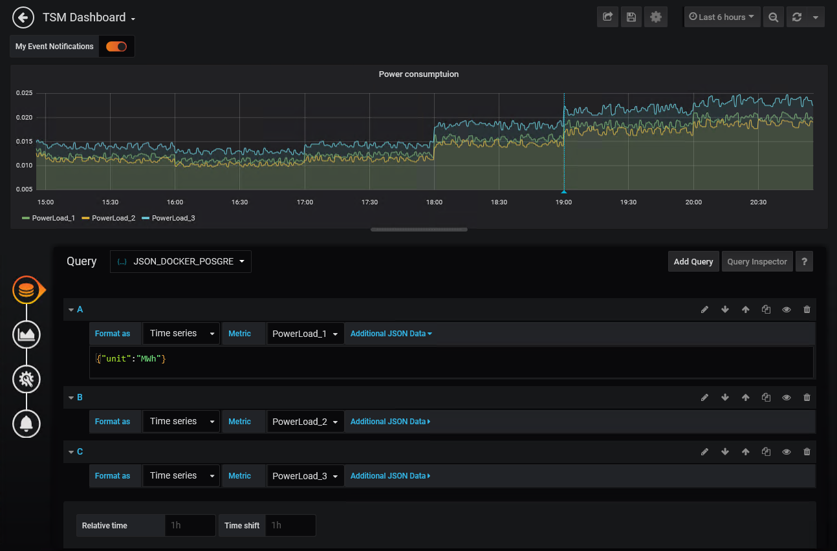Viewport: 837px width, 551px height.
Task: Open dashboard settings gear icon
Action: [x=656, y=17]
